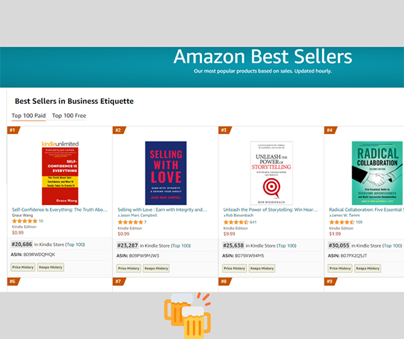Viewport: 404px width, 339px height.
Task: Click Keepa History button under Radical Collaboration
Action: pyautogui.click(x=368, y=268)
